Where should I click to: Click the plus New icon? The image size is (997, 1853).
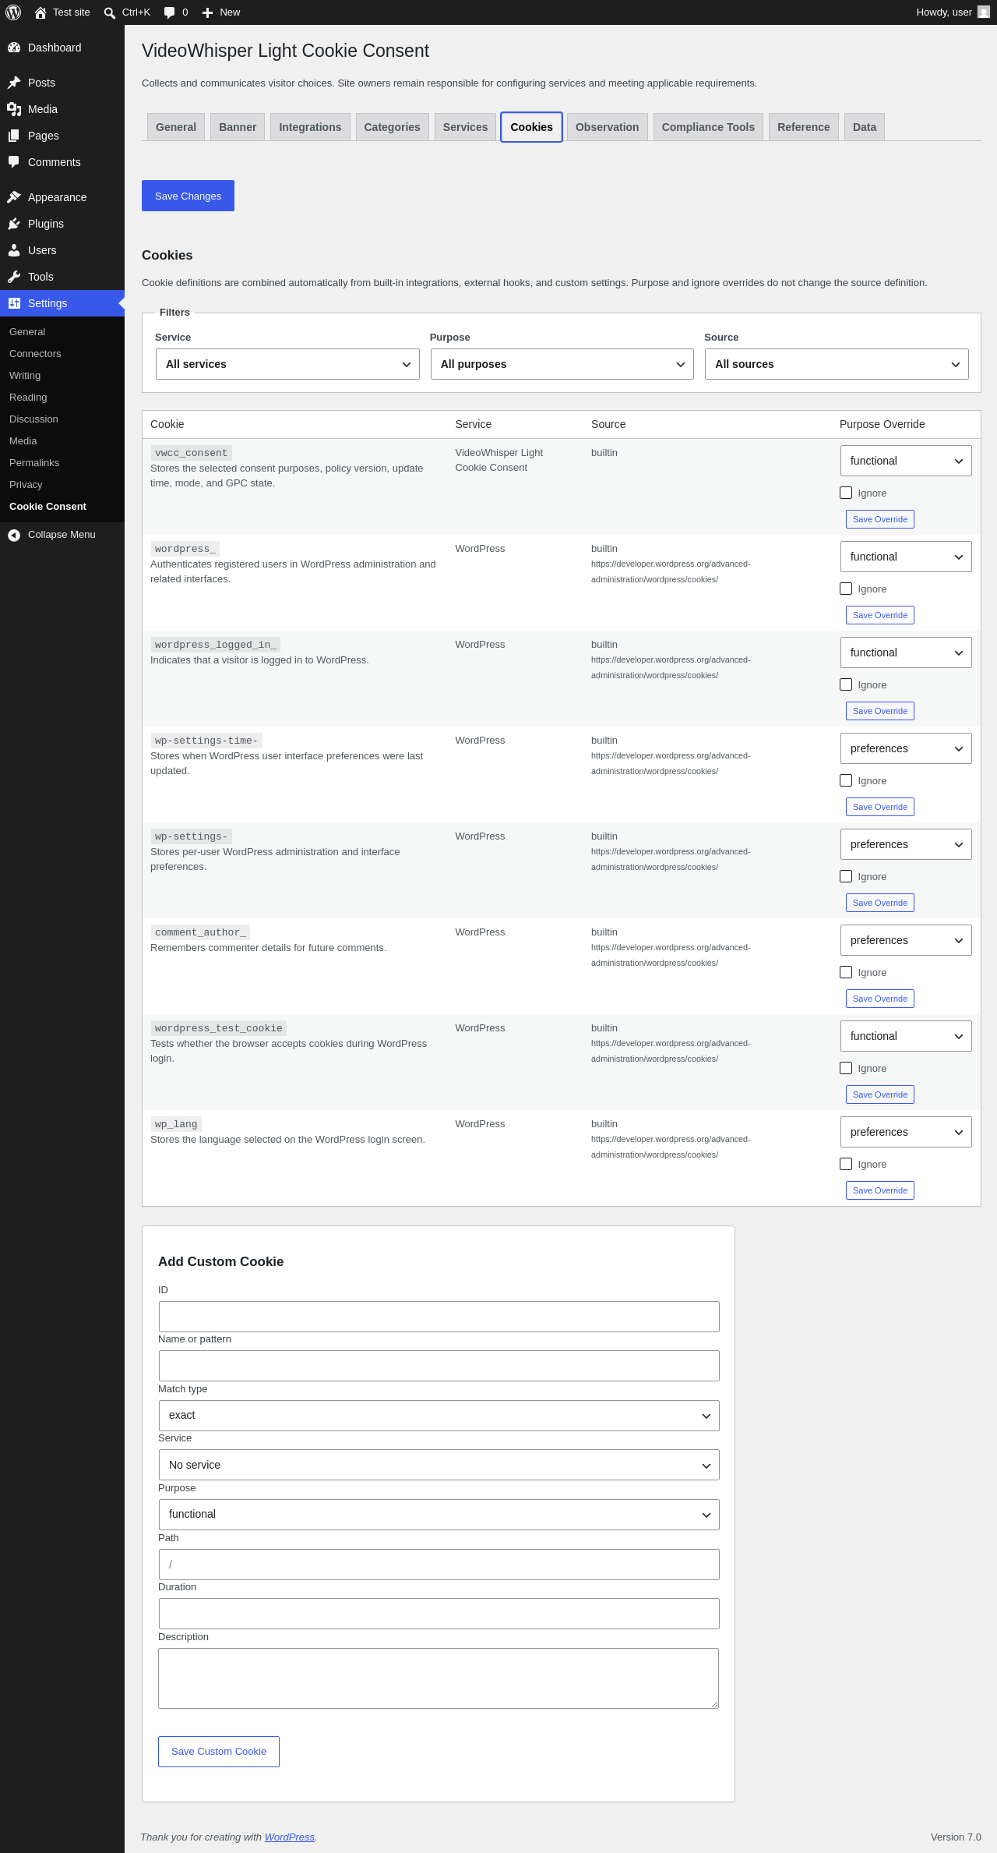pos(207,12)
